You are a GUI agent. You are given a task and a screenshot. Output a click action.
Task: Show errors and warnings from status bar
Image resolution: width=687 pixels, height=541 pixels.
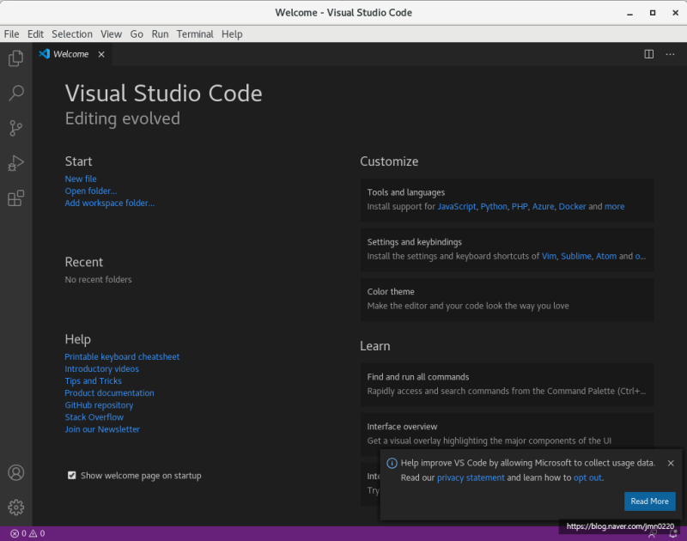26,532
